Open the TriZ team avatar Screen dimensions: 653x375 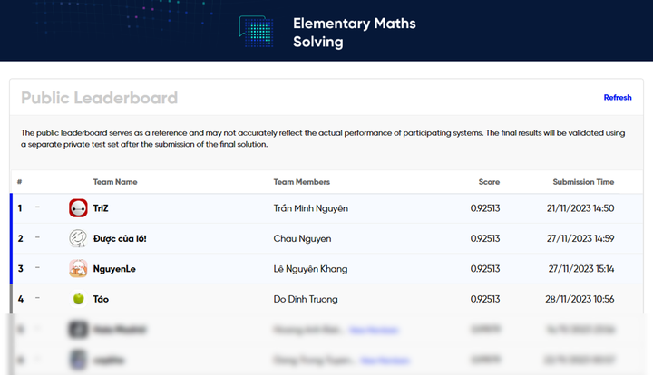78,207
